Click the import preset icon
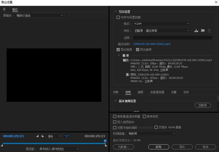 click(x=202, y=31)
